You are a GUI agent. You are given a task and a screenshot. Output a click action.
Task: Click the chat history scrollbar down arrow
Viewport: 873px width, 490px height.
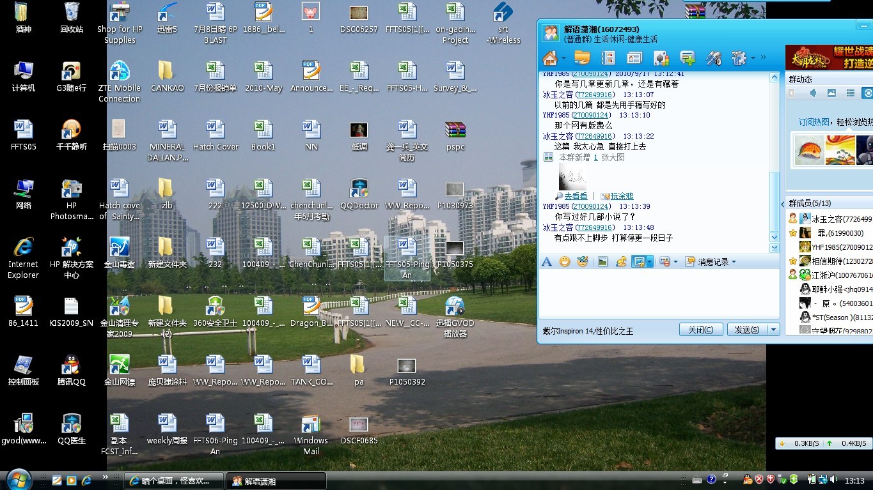pyautogui.click(x=775, y=237)
